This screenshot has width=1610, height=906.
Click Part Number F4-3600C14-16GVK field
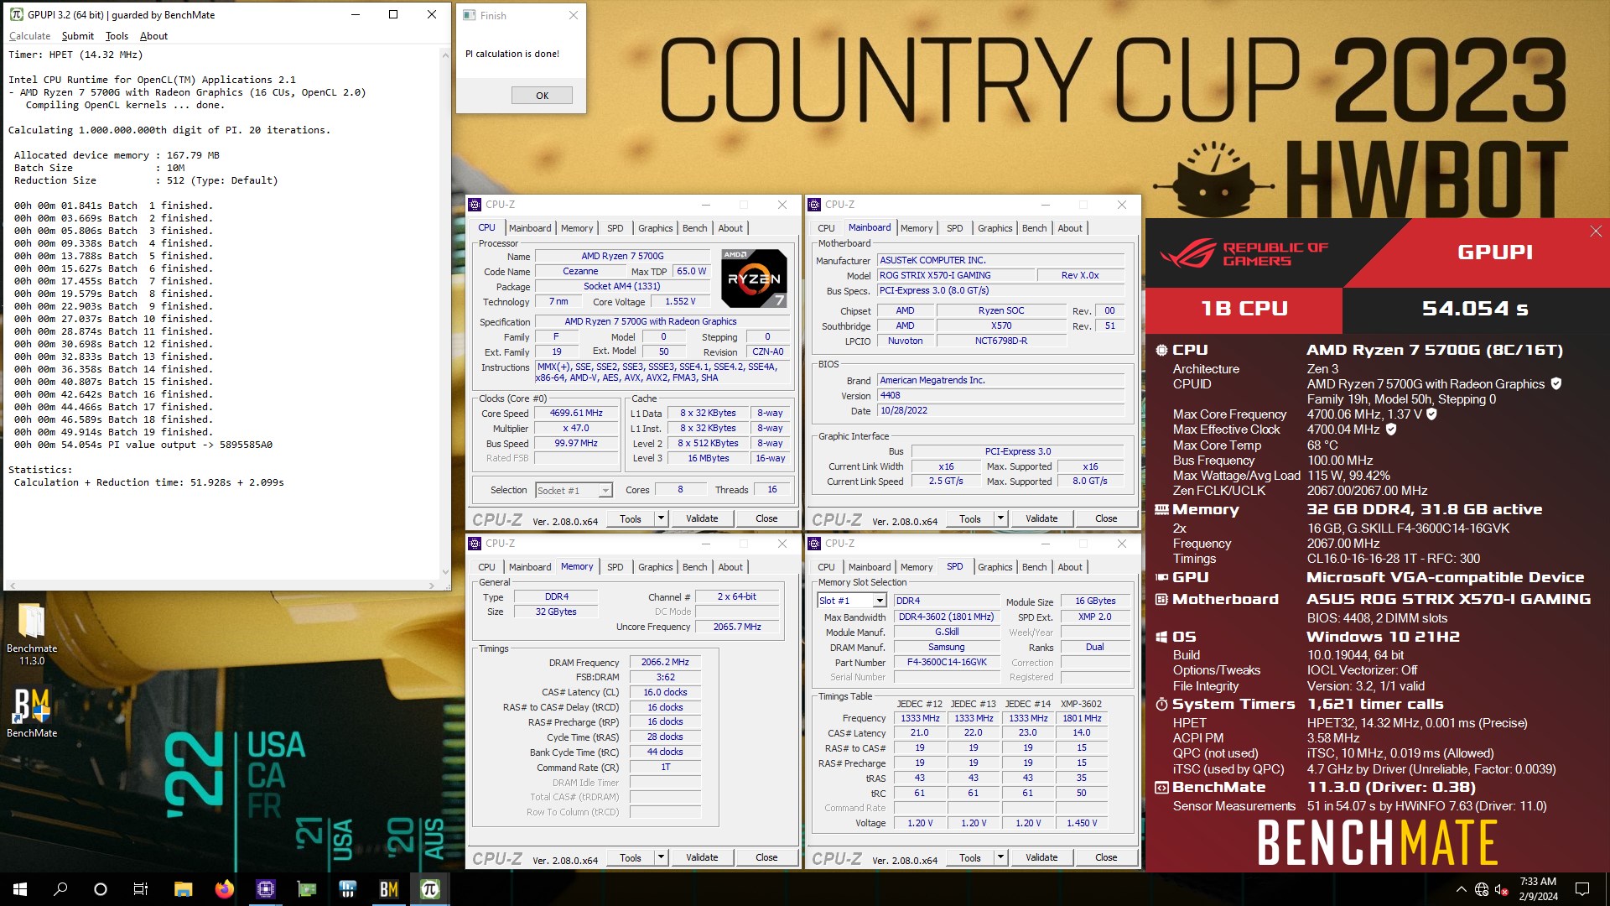(x=947, y=663)
